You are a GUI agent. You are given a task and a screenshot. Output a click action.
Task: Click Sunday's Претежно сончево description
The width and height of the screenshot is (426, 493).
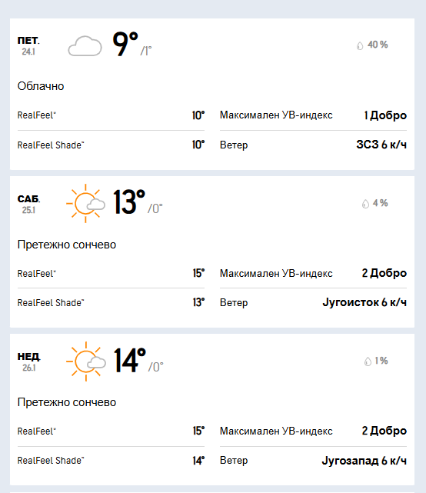tap(67, 402)
